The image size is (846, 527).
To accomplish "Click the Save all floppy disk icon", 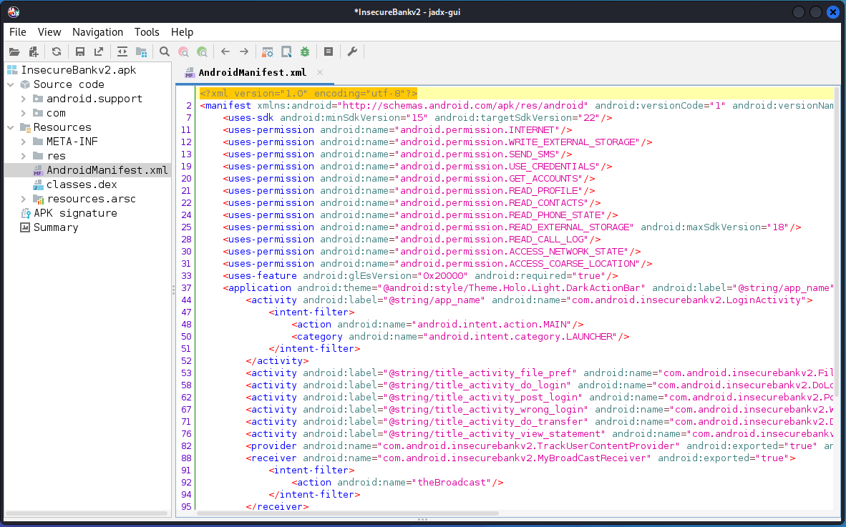I will tap(80, 51).
